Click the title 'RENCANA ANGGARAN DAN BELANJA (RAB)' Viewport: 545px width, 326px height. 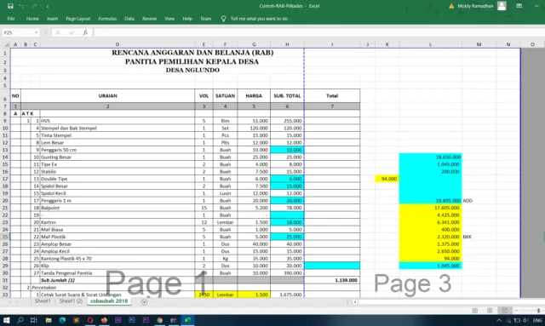pyautogui.click(x=192, y=53)
